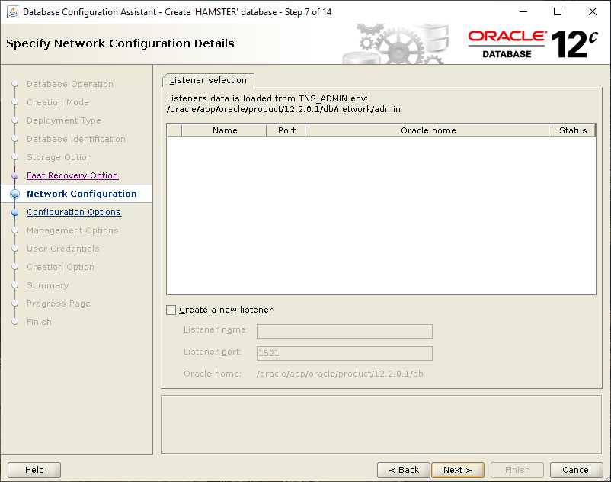The height and width of the screenshot is (482, 611).
Task: Click the Summary step
Action: point(47,285)
